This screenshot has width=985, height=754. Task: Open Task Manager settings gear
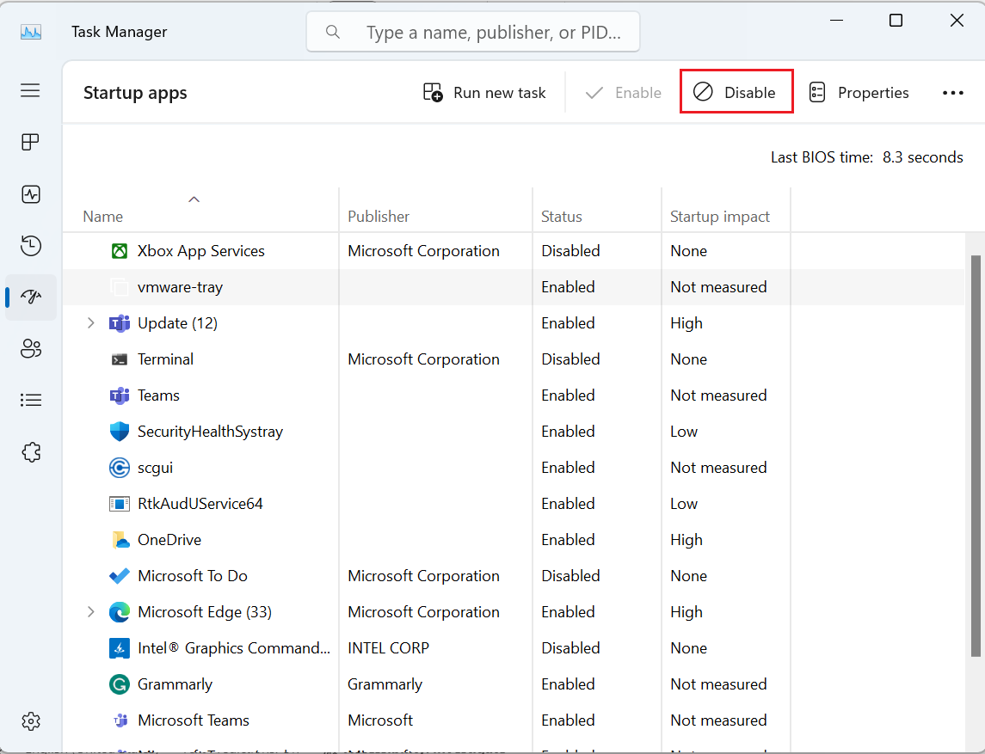[x=30, y=721]
